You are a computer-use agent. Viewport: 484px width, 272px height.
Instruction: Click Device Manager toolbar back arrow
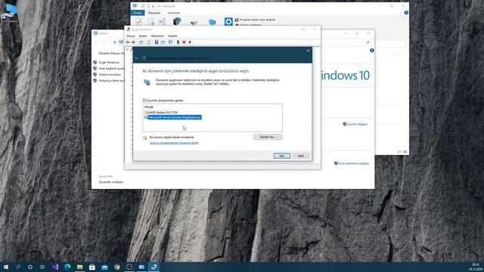(x=128, y=42)
